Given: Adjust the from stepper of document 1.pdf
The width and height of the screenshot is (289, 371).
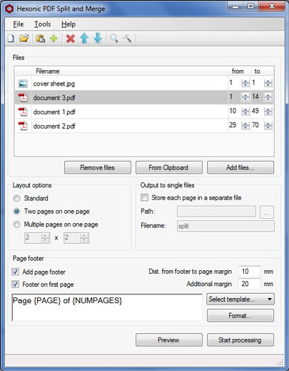Looking at the screenshot, I should 245,112.
